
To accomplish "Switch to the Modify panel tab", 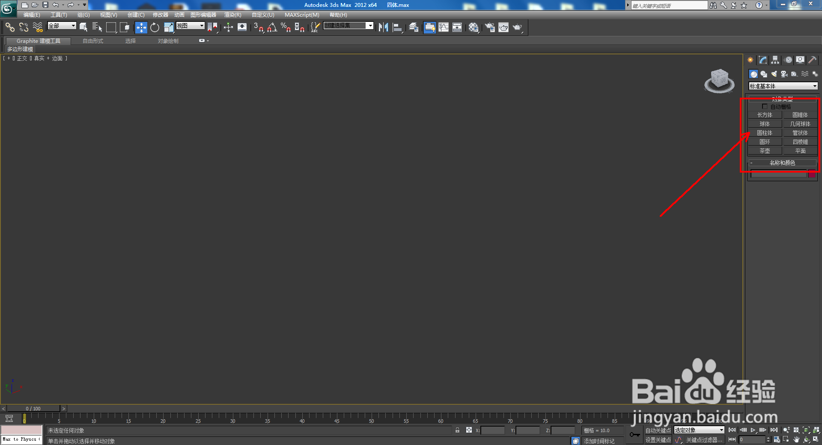I will [x=763, y=60].
